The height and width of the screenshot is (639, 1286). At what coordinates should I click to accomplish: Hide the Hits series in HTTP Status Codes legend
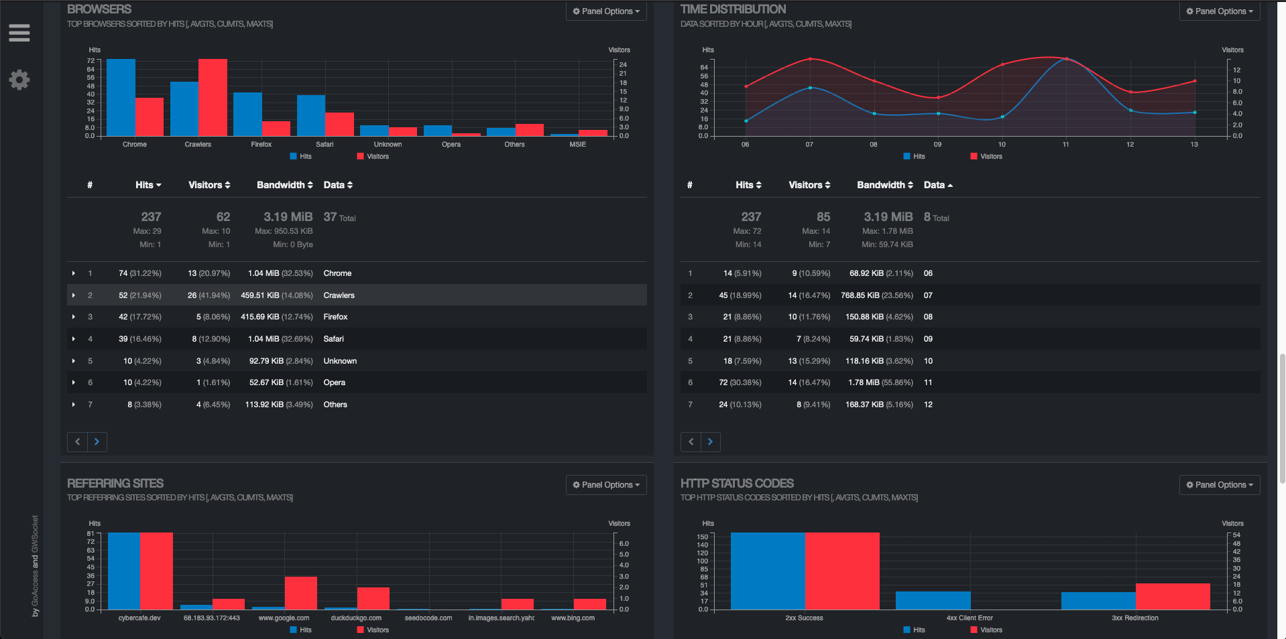(914, 630)
